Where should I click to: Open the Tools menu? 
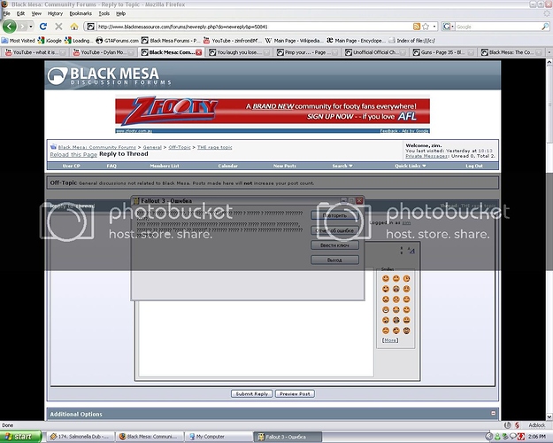click(x=104, y=13)
